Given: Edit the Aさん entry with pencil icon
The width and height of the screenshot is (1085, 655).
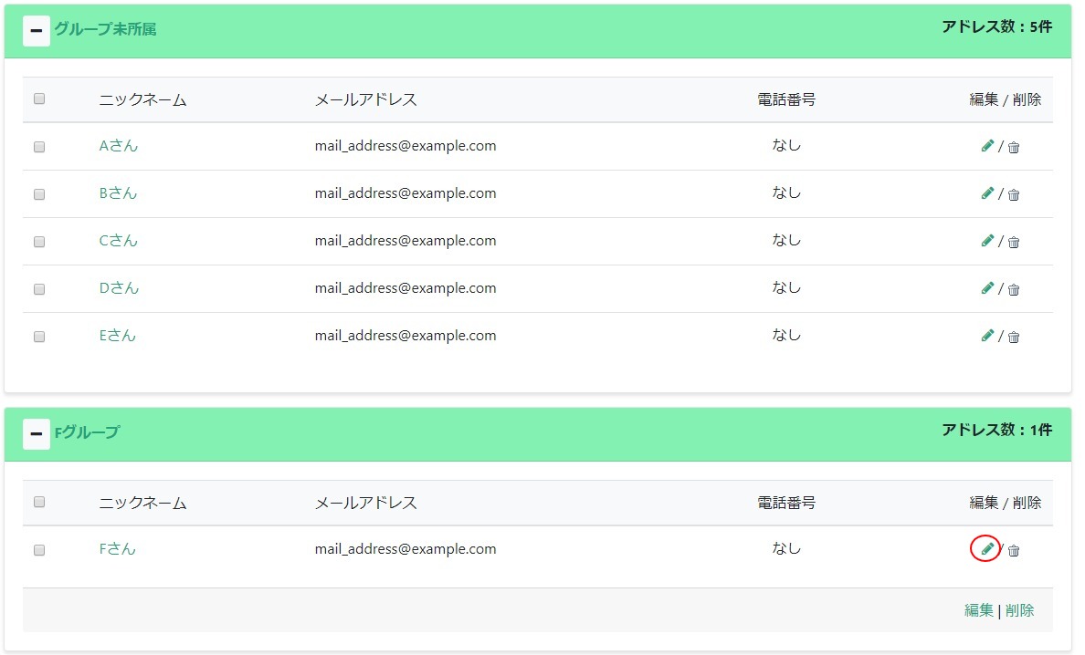Looking at the screenshot, I should pos(987,146).
